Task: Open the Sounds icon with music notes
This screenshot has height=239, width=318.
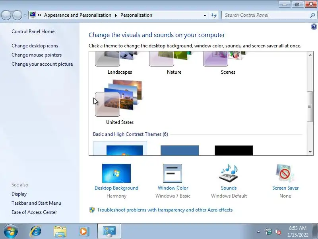Action: (229, 173)
